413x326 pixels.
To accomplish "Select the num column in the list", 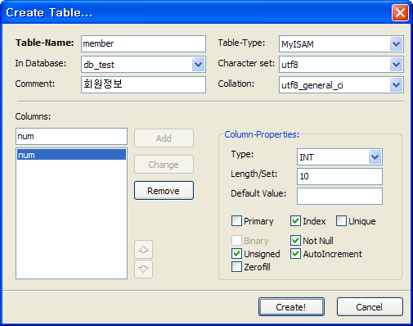I will [71, 155].
